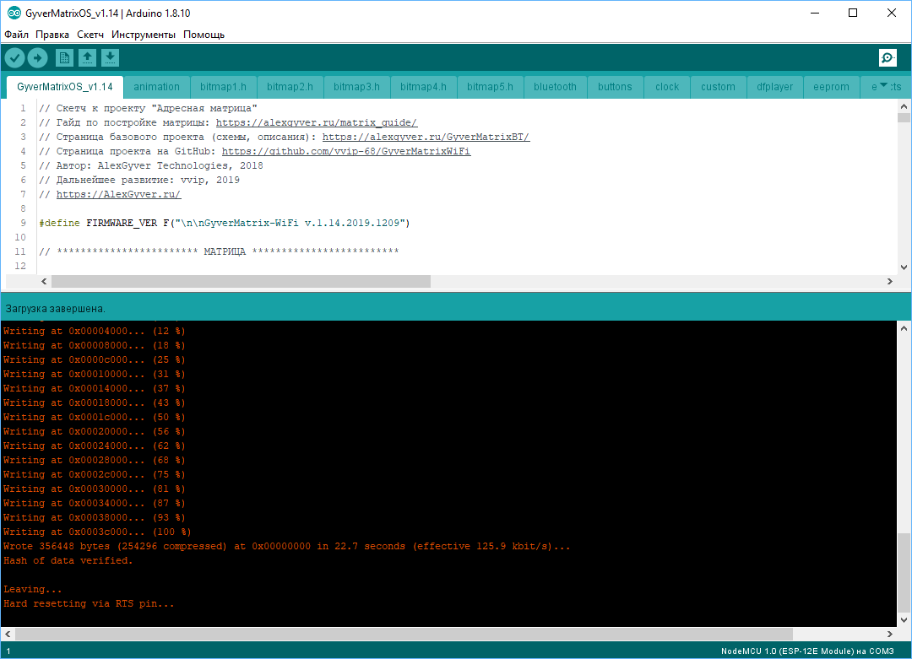Click the 'Автор: AlexGyver Technologies' comment
Viewport: 912px width, 659px height.
pyautogui.click(x=151, y=165)
